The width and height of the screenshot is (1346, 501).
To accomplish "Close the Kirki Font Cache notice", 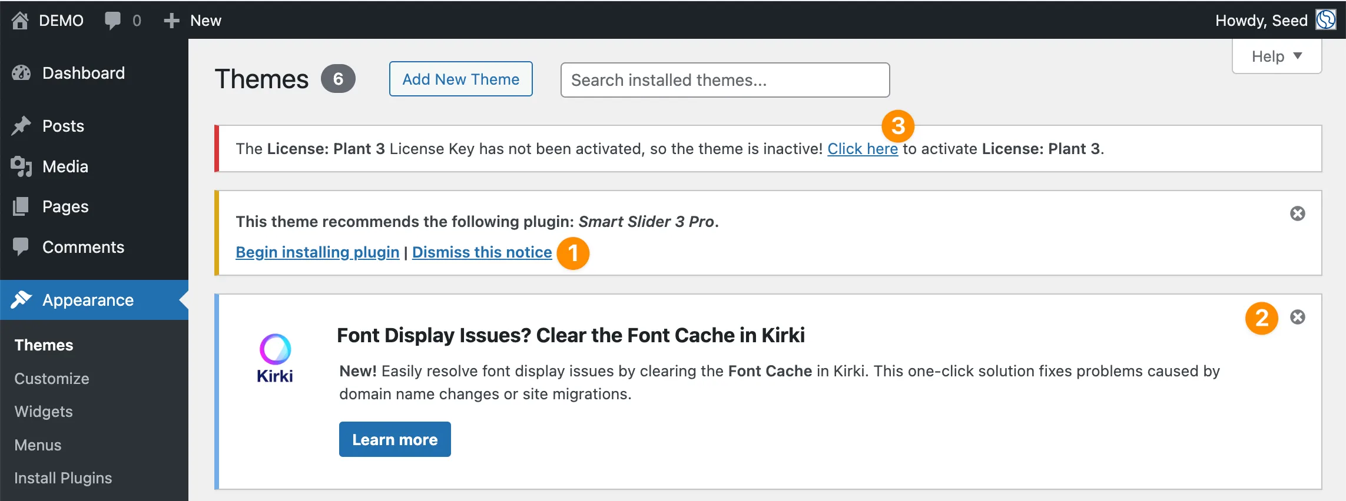I will [1297, 318].
